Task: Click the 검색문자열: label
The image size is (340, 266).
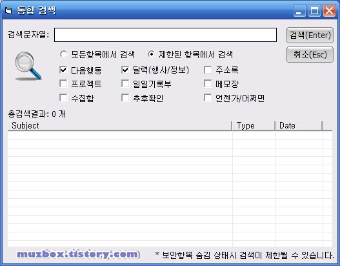Action: tap(28, 34)
